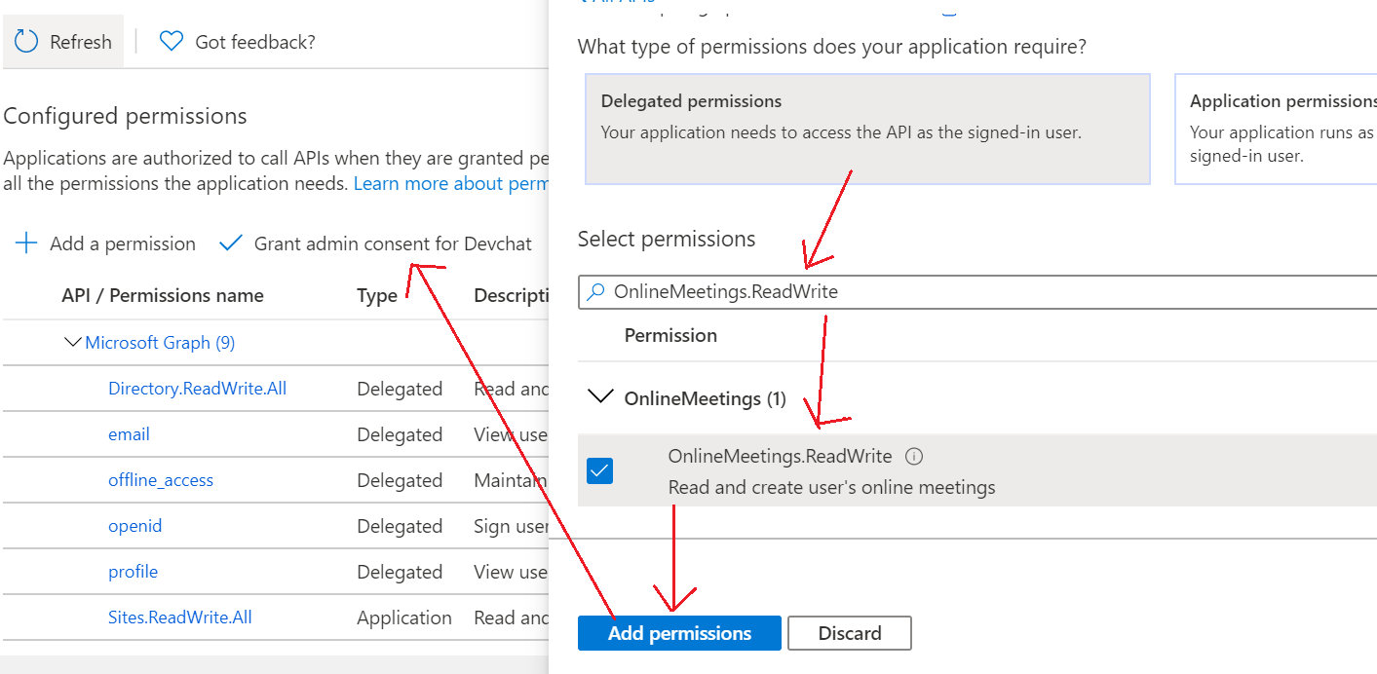Collapse the Microsoft Graph permissions group
This screenshot has height=674, width=1377.
72,342
